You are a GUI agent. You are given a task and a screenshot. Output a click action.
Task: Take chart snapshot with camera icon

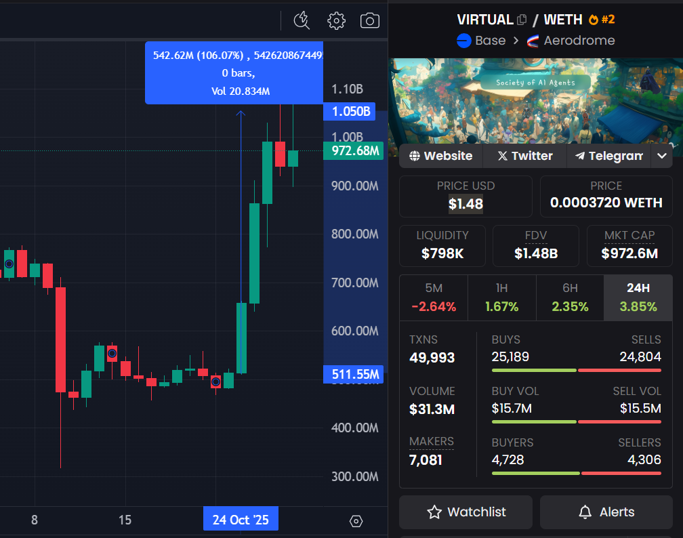point(369,20)
